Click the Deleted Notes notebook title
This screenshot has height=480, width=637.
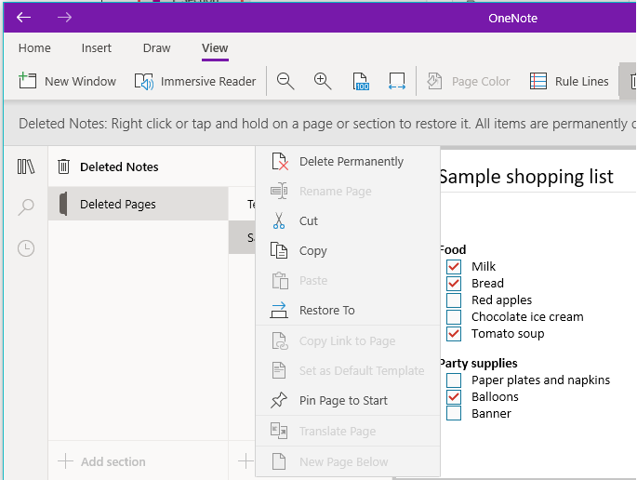(x=119, y=167)
